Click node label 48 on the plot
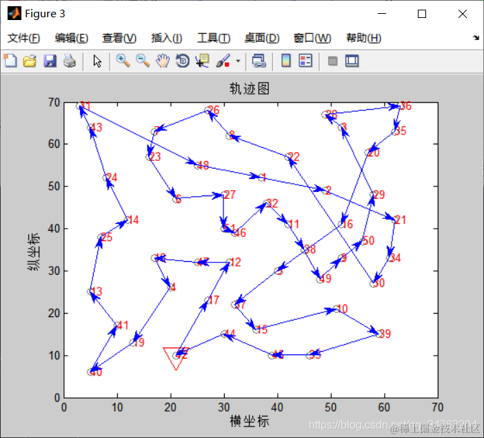This screenshot has height=438, width=484. point(203,165)
